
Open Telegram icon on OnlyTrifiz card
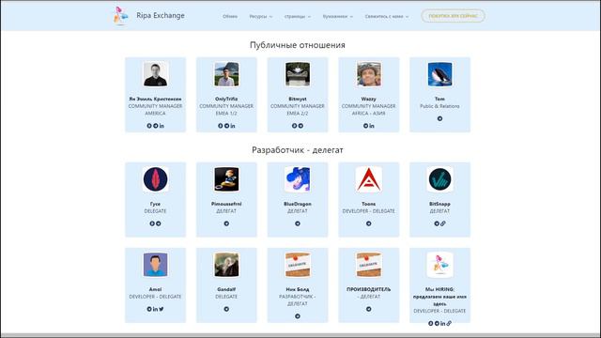point(226,126)
